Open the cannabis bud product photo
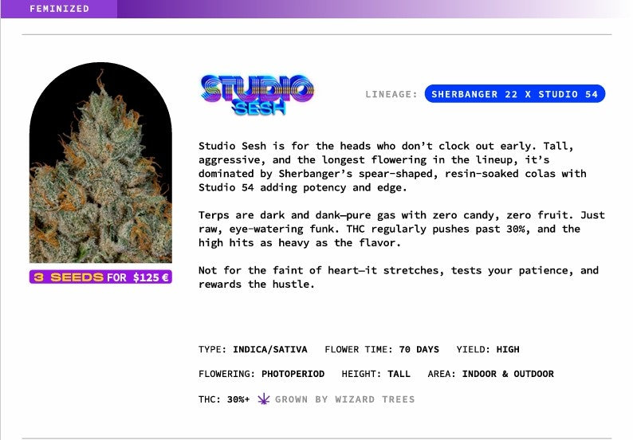This screenshot has height=440, width=633. point(100,163)
